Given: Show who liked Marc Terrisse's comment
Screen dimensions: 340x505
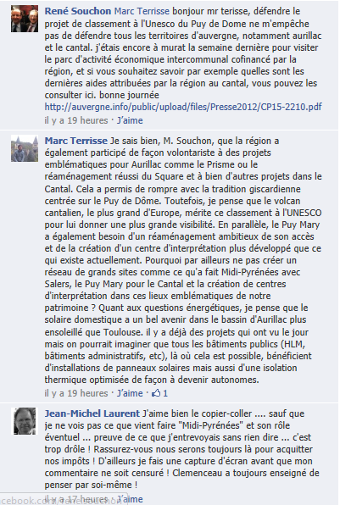Looking at the screenshot, I should click(x=160, y=393).
